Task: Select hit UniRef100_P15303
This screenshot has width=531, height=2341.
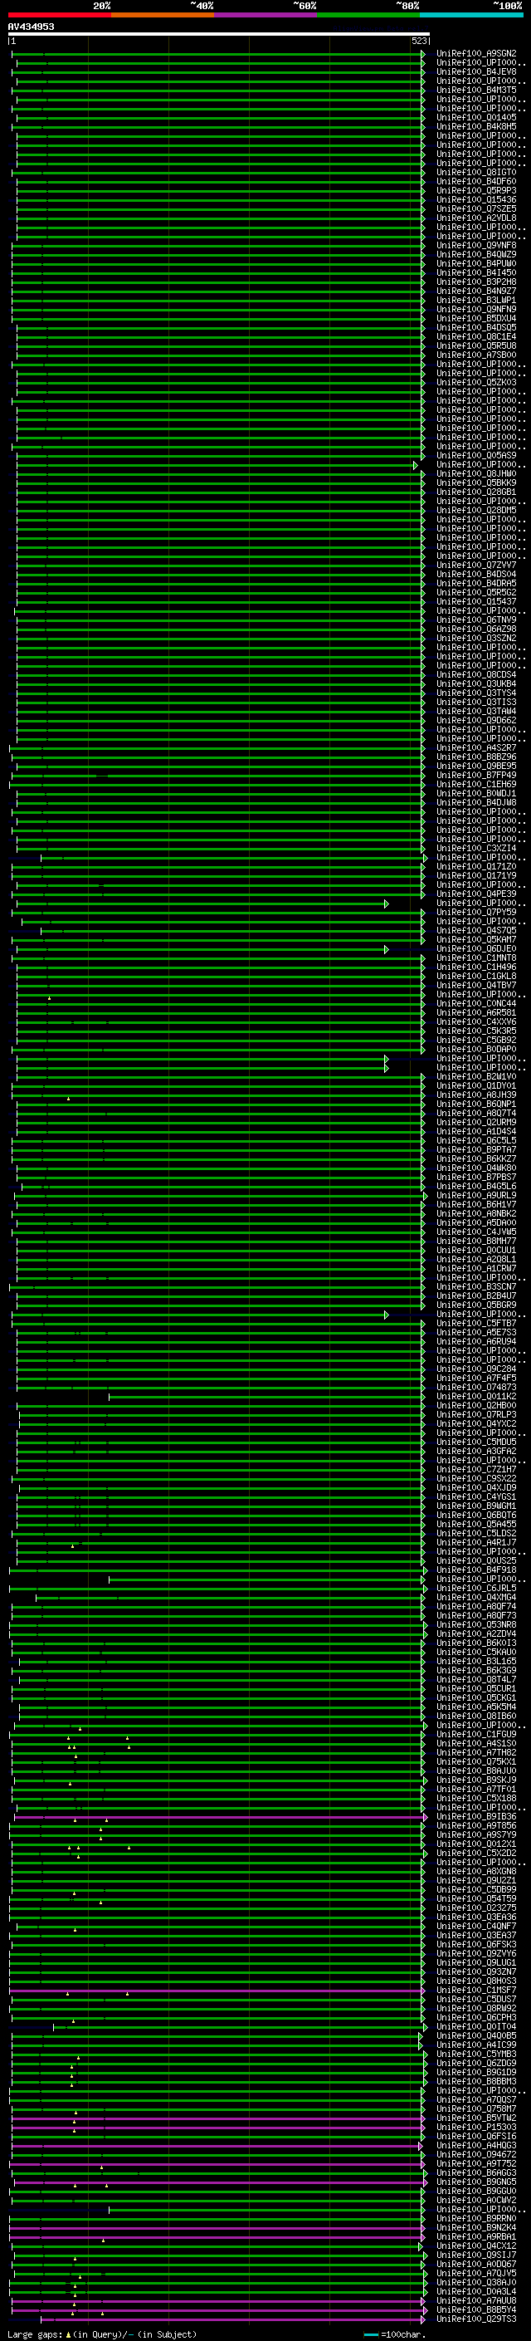Action: 476,2128
